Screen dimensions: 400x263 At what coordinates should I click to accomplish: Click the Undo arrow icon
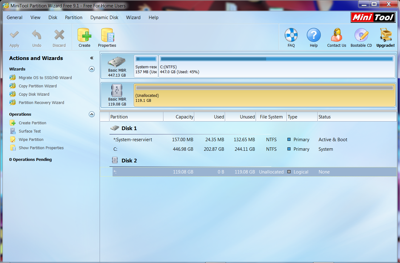click(37, 35)
